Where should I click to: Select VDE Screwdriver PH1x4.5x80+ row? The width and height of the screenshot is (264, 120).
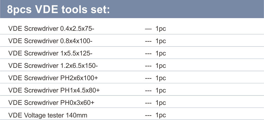click(132, 90)
